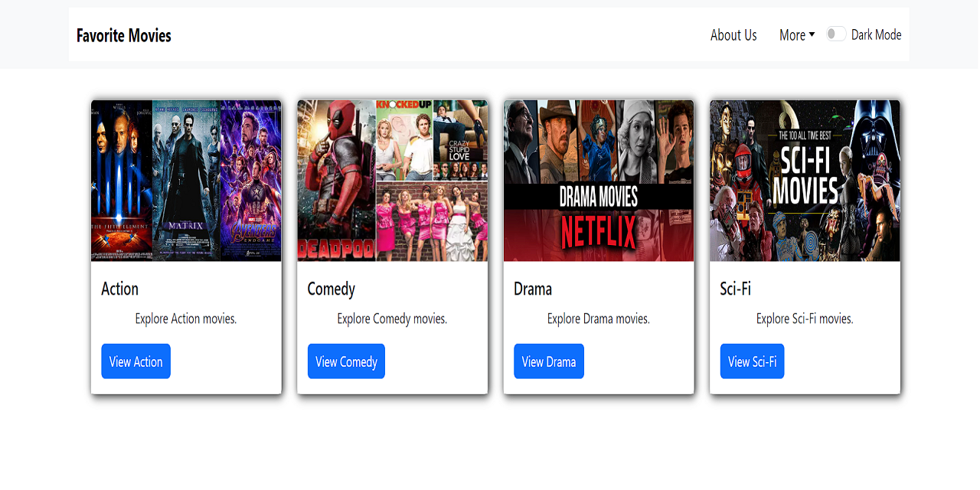Select the Action card heading
Image resolution: width=980 pixels, height=490 pixels.
(x=119, y=289)
